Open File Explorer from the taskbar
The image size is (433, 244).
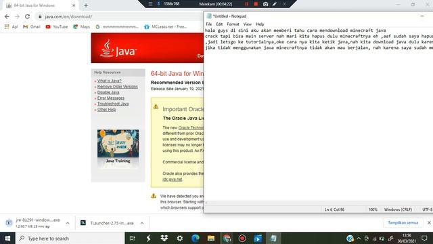(211, 238)
